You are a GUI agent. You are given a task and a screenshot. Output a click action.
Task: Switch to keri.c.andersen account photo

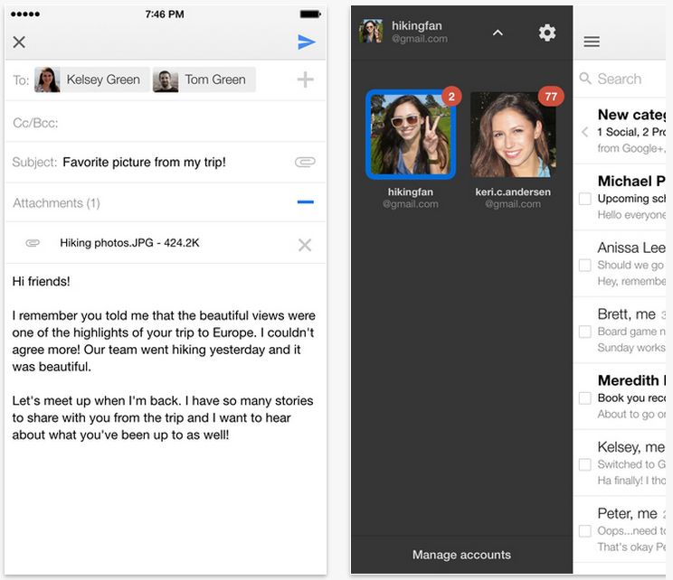[513, 135]
